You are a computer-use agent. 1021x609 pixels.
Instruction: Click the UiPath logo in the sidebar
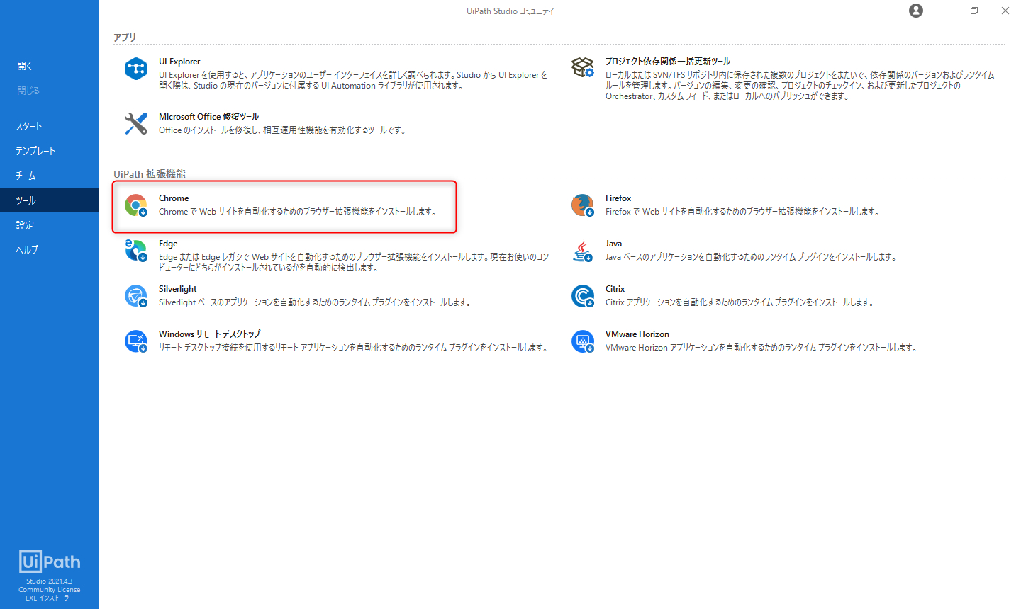coord(50,562)
